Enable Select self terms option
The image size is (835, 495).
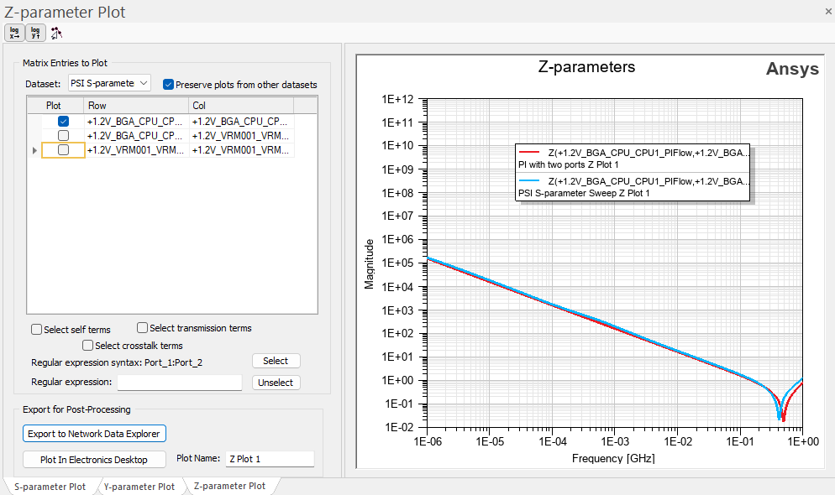37,330
